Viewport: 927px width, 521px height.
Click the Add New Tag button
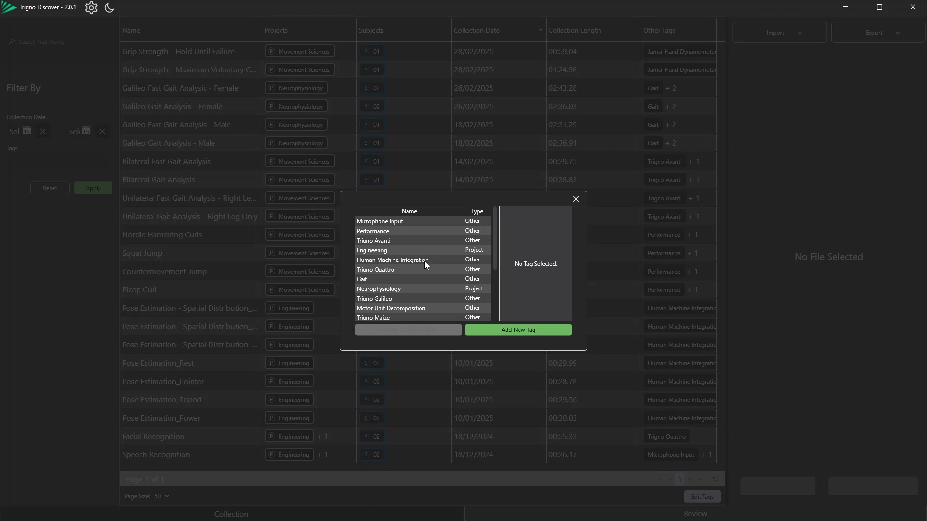coord(518,330)
